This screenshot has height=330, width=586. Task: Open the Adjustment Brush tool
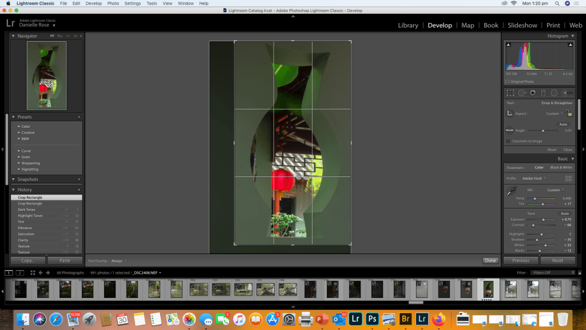pos(567,92)
